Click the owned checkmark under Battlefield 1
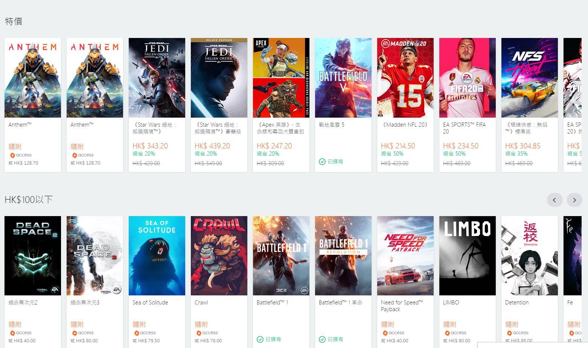This screenshot has height=348, width=588. pyautogui.click(x=260, y=339)
